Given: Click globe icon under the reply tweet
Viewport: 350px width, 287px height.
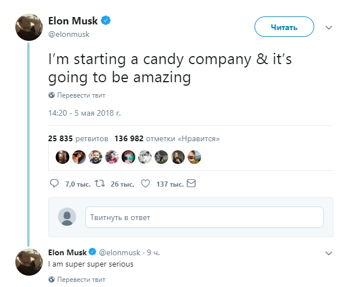Looking at the screenshot, I should (x=51, y=280).
